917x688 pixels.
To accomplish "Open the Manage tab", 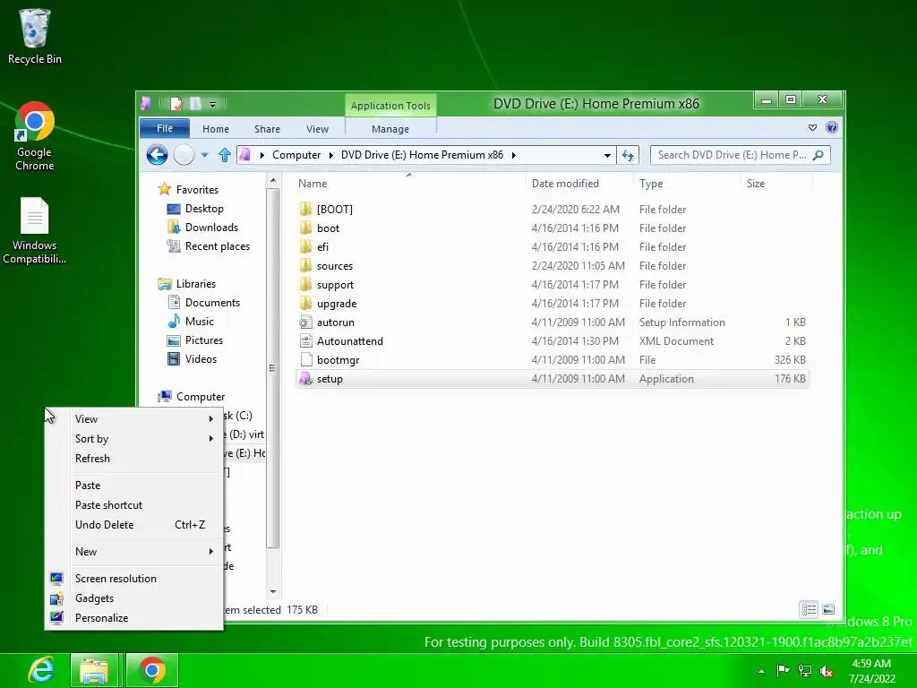I will (x=390, y=129).
